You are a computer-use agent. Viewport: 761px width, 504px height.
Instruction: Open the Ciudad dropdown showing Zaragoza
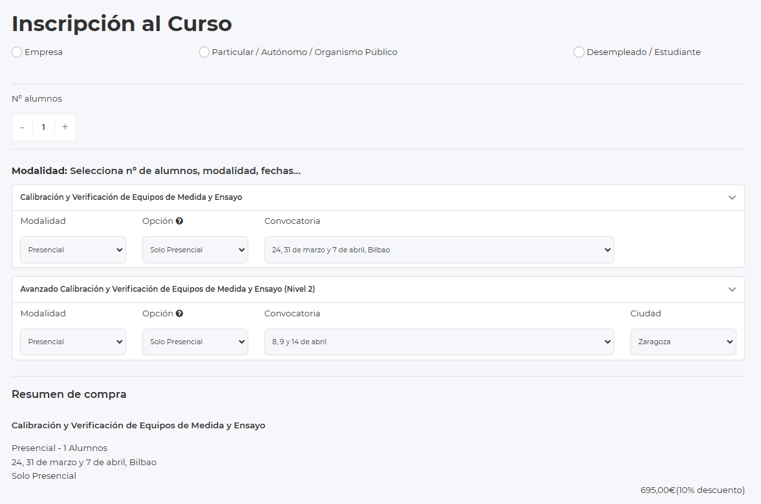tap(683, 342)
